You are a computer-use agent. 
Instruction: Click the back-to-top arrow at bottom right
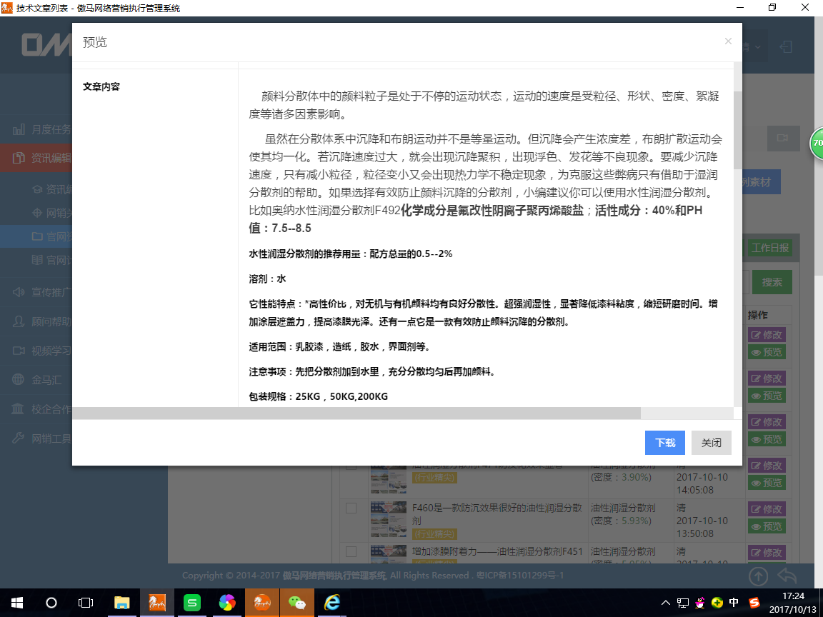757,576
